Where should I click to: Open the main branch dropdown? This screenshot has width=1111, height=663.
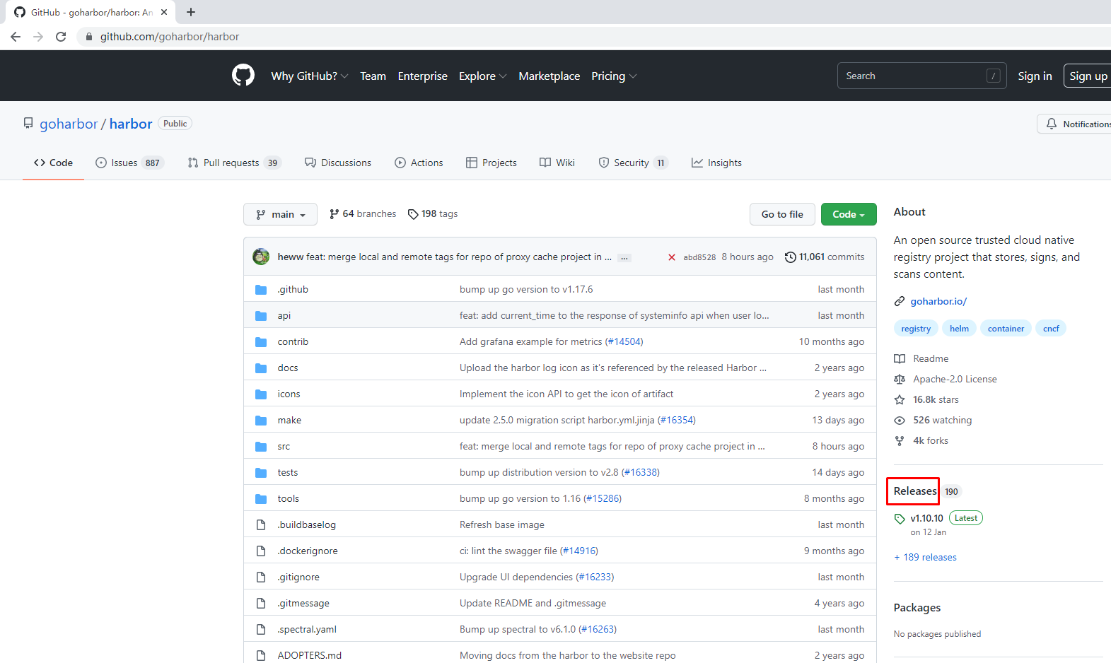[x=280, y=214]
